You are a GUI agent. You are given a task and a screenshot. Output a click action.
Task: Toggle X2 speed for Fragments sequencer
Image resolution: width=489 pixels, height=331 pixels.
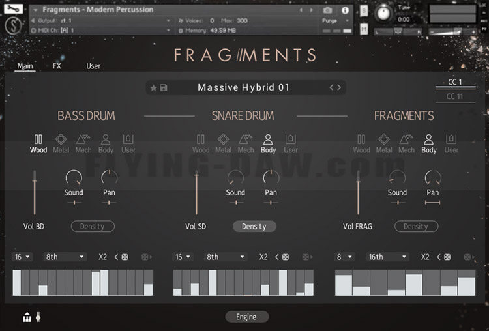(x=425, y=257)
